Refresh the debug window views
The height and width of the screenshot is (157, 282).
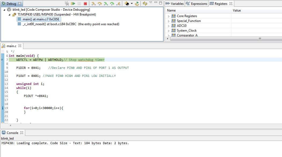[x=145, y=3]
